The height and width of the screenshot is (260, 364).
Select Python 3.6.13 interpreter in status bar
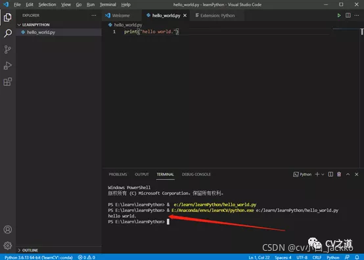[39, 257]
